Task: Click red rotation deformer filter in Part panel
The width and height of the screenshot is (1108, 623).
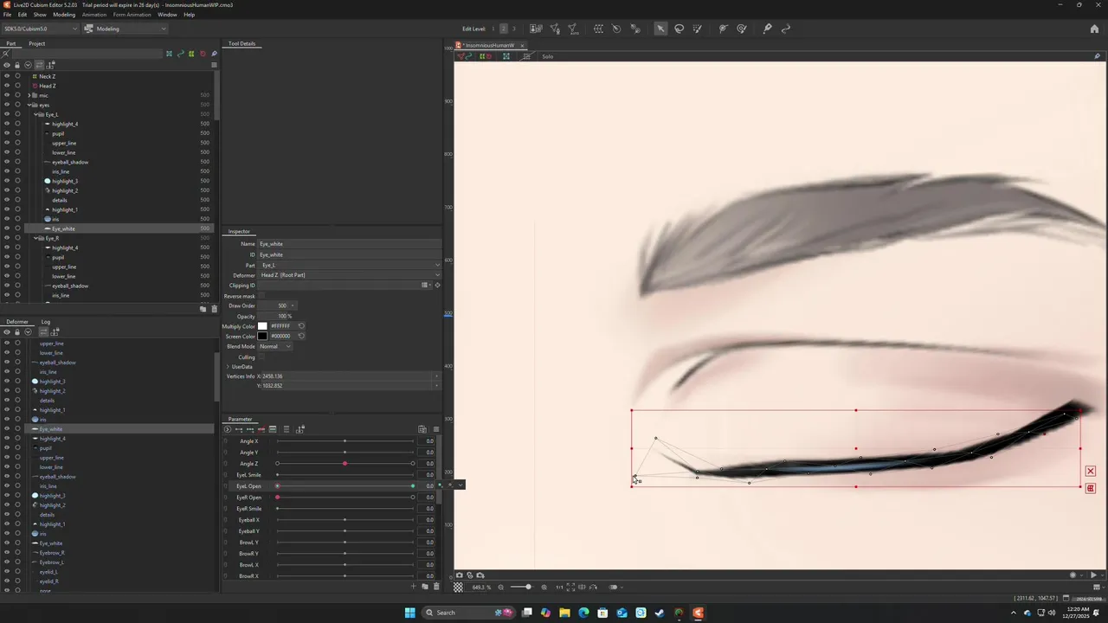Action: coord(203,54)
